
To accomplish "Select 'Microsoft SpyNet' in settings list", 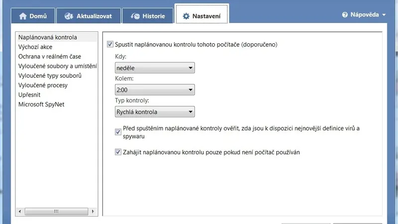I will point(41,105).
